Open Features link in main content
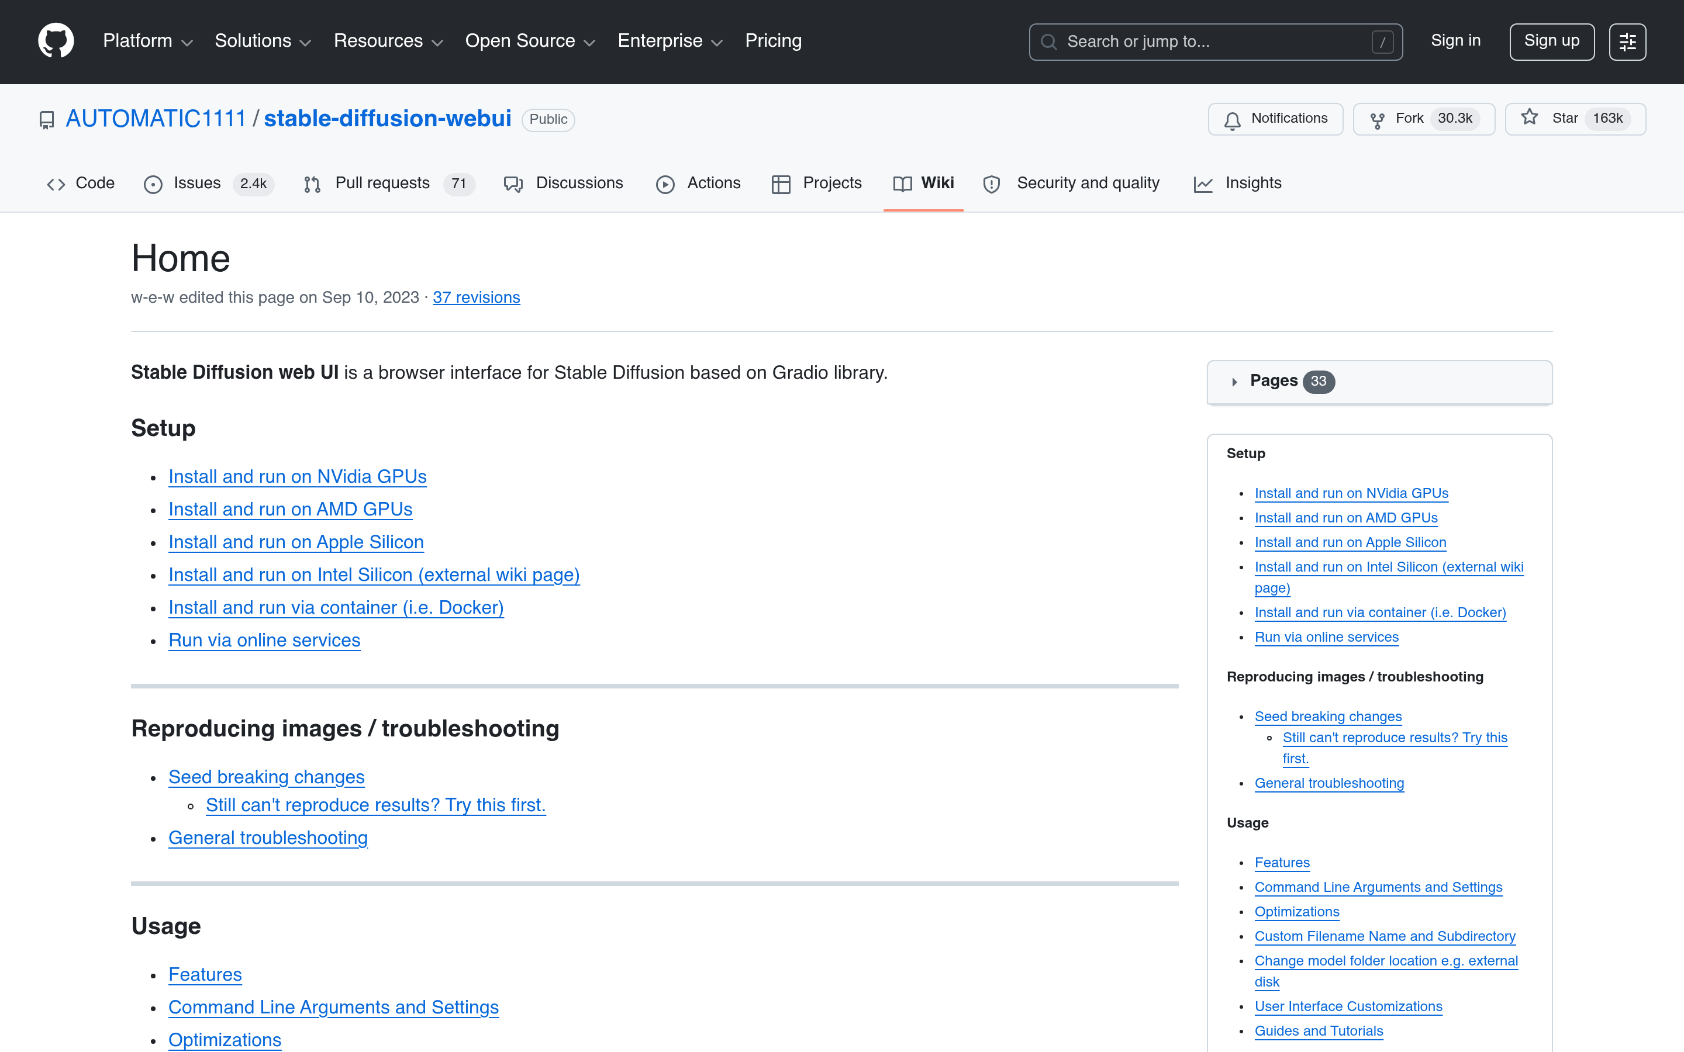The height and width of the screenshot is (1052, 1684). (205, 975)
